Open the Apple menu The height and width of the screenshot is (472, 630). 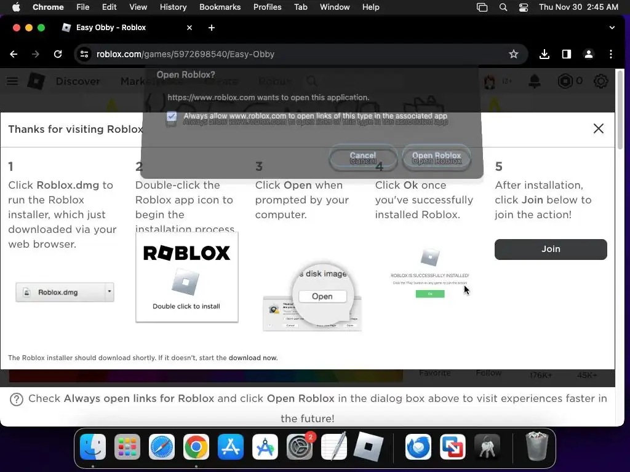click(x=16, y=7)
